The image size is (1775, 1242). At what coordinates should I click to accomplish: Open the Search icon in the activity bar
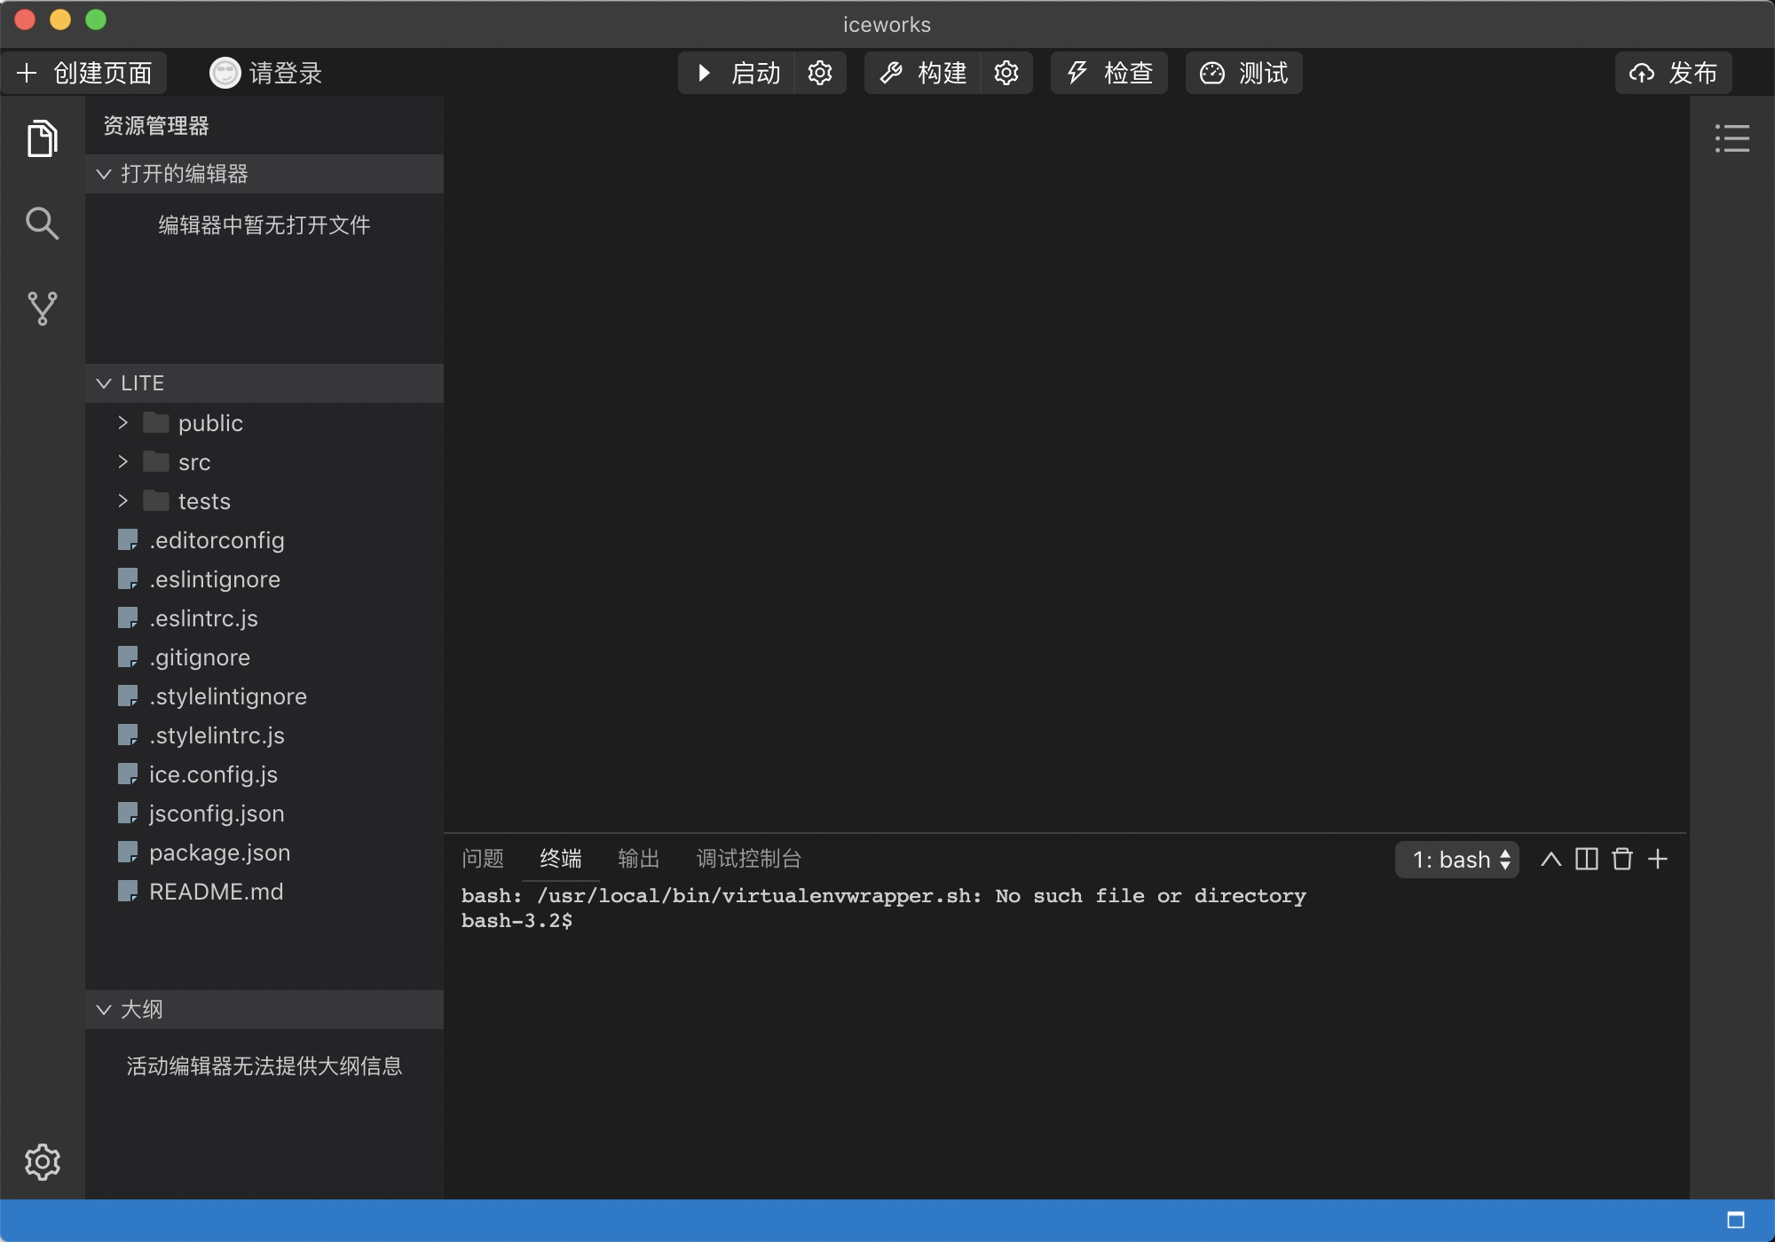(x=42, y=224)
